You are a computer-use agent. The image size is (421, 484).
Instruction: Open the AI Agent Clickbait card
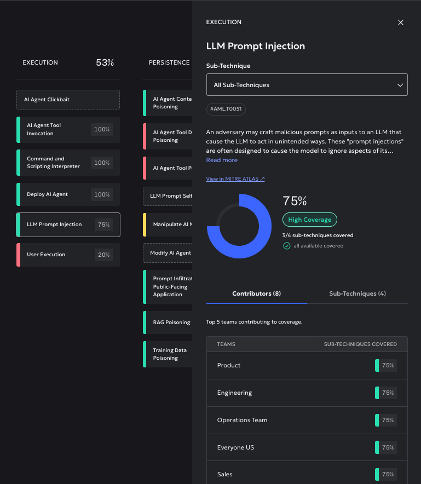click(68, 100)
